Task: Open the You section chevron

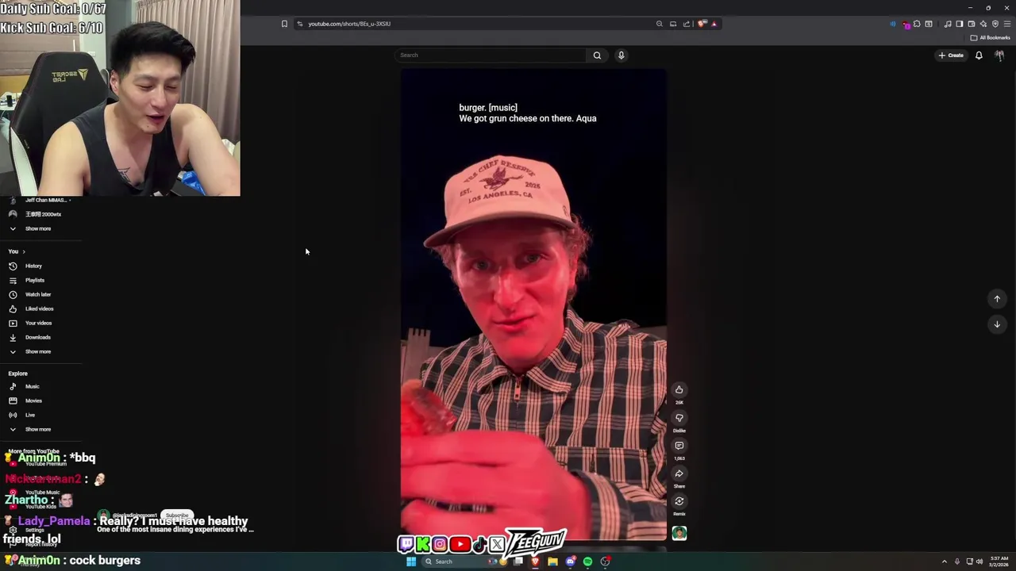Action: [23, 251]
